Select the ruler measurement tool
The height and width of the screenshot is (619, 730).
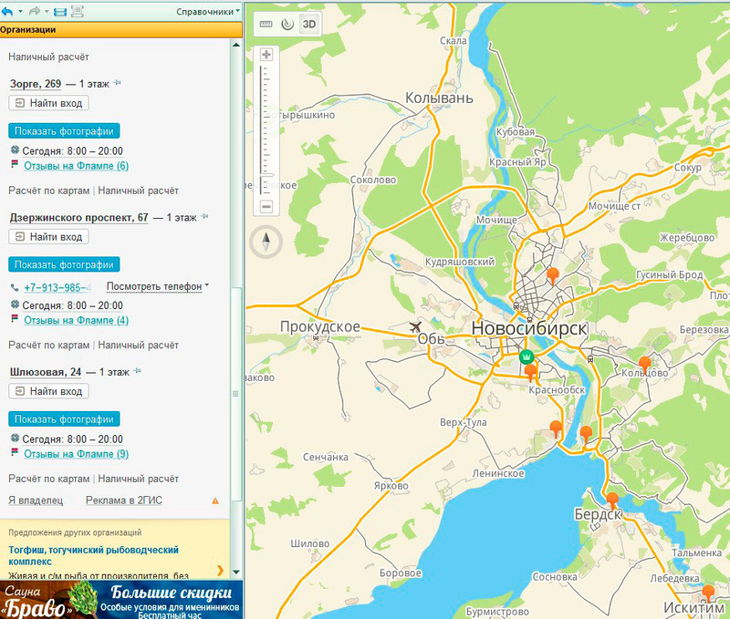pos(266,25)
